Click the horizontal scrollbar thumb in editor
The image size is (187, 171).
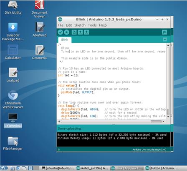tap(106, 121)
